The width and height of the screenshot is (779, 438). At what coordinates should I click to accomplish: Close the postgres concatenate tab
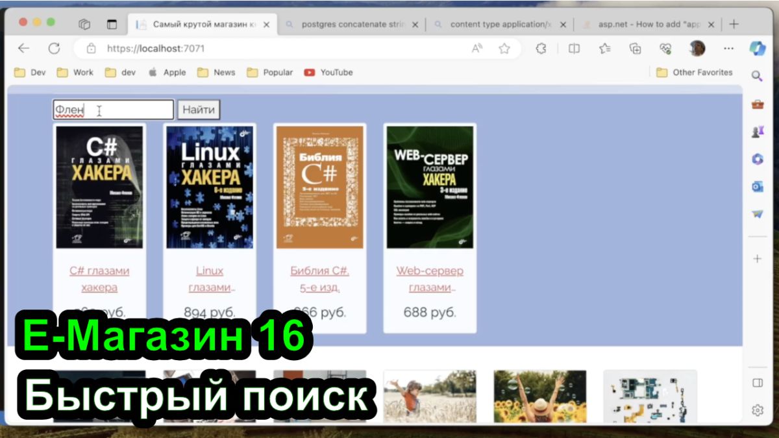click(415, 25)
